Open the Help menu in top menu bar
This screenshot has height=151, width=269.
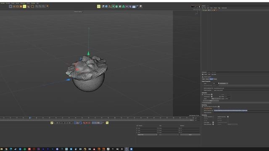click(37, 3)
